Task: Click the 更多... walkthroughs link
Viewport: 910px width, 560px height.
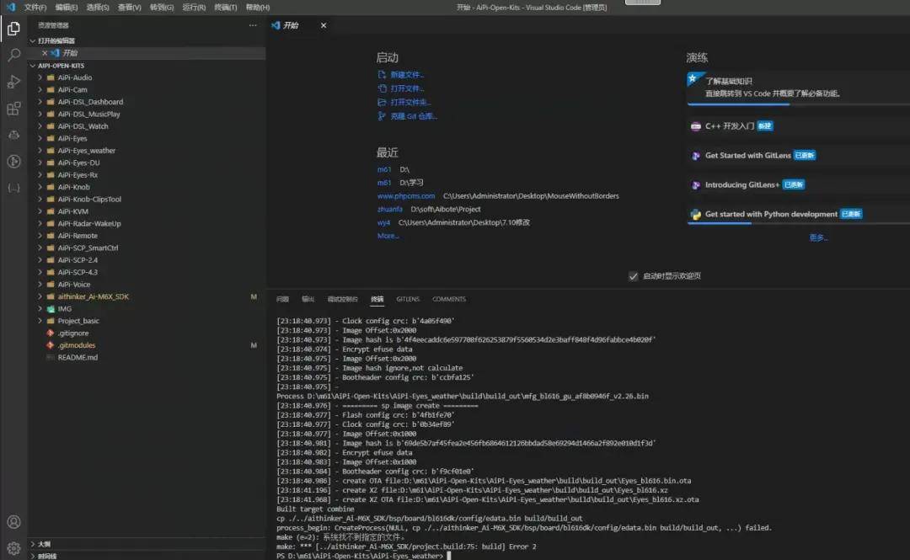Action: (818, 238)
